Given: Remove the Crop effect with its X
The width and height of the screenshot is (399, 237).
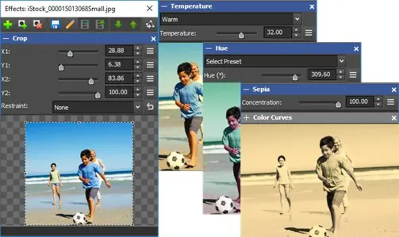Looking at the screenshot, I should tap(153, 39).
